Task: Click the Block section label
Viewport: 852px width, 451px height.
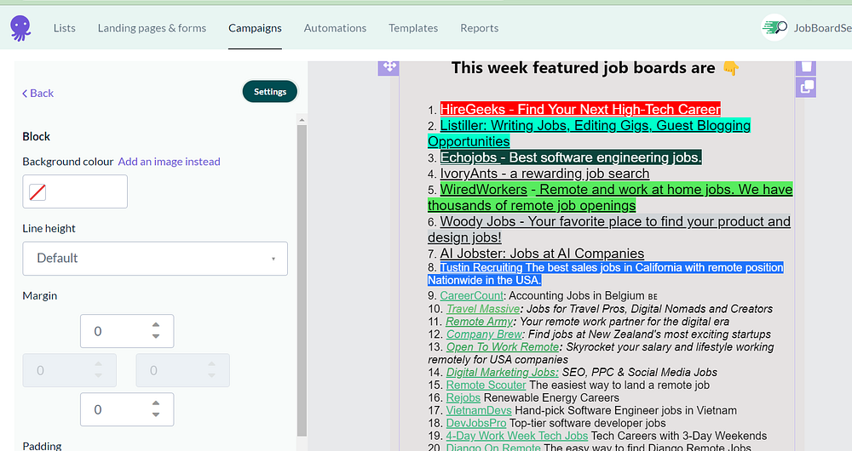Action: pyautogui.click(x=37, y=137)
